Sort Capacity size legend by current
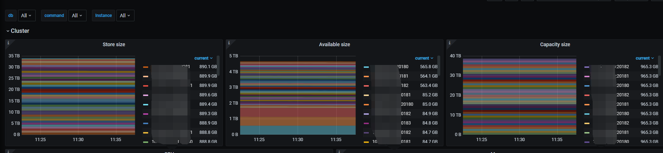663x153 pixels. [x=645, y=58]
